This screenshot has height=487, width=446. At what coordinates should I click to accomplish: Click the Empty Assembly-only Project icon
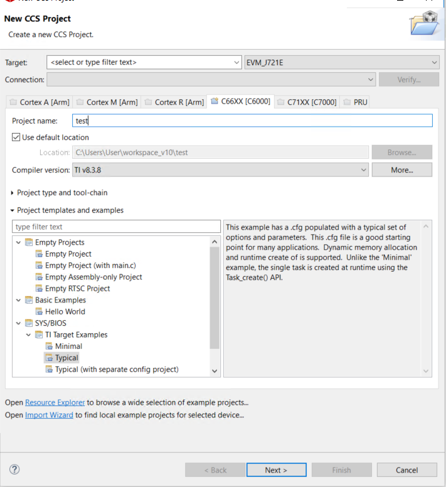[40, 277]
